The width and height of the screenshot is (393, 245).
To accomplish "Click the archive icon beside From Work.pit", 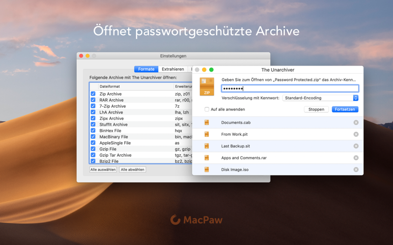I will tap(207, 134).
